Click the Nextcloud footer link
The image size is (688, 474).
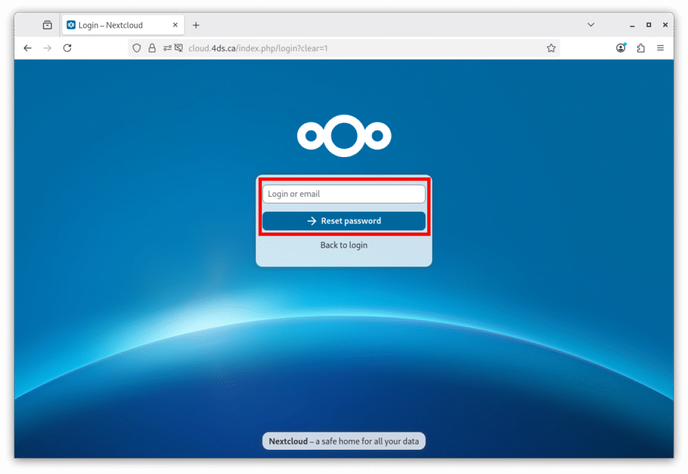[287, 441]
